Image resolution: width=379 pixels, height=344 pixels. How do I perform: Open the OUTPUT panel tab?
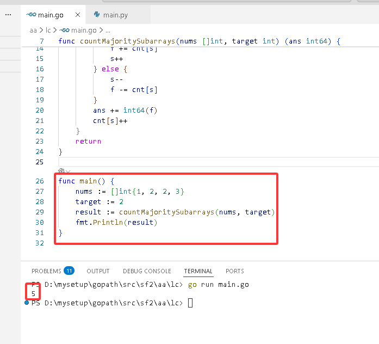(98, 271)
